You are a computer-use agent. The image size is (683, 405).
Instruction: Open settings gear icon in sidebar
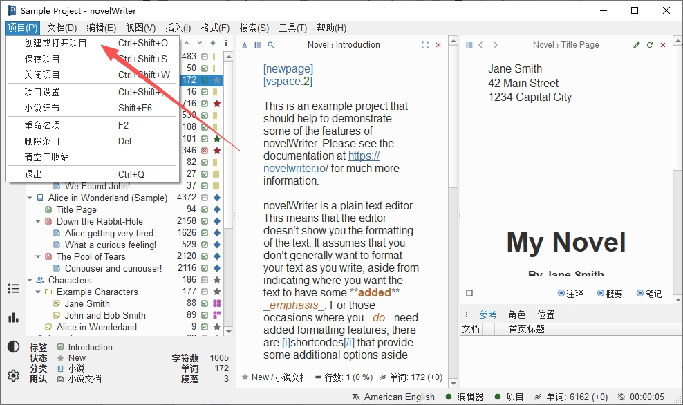click(14, 375)
